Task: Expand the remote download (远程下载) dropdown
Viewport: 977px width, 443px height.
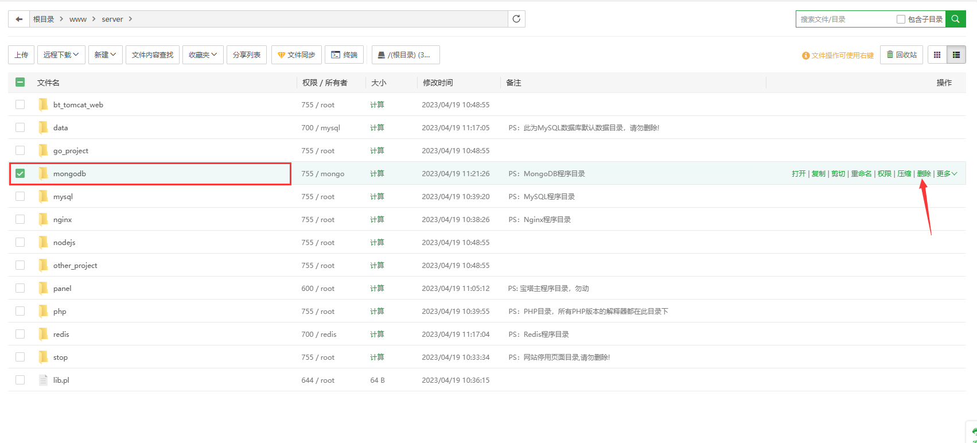Action: [x=61, y=55]
